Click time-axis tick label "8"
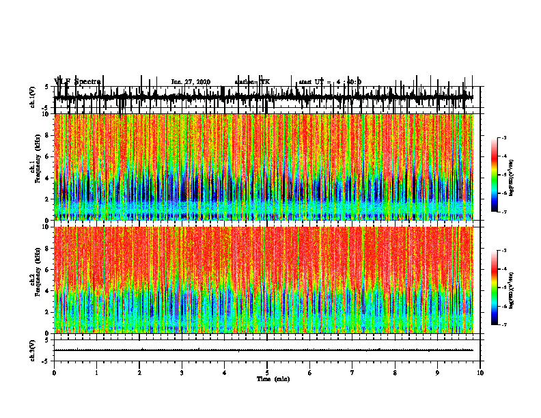 [395, 373]
